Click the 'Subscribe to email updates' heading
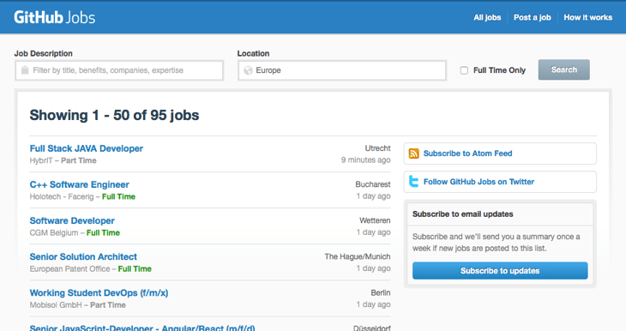Viewport: 626px width, 331px height. [463, 214]
